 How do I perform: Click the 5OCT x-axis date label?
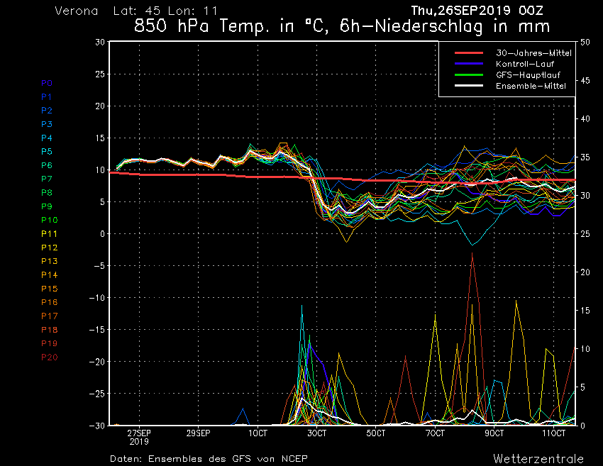376,433
